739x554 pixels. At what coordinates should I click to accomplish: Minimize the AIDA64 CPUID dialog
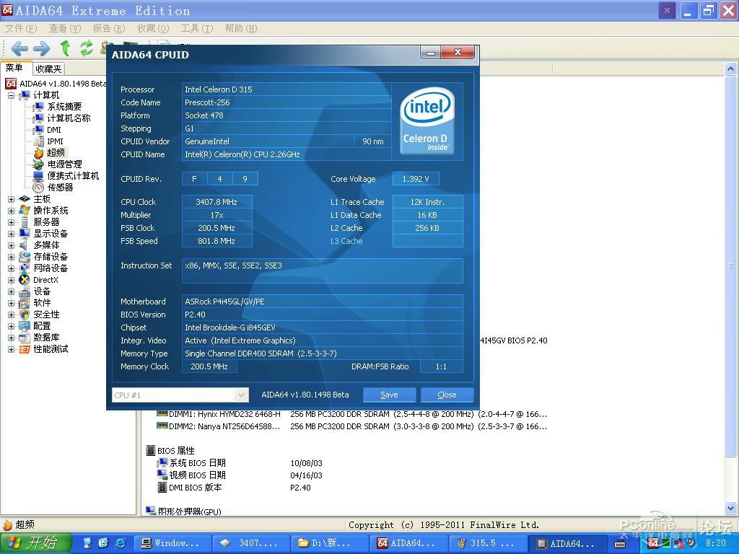(430, 52)
